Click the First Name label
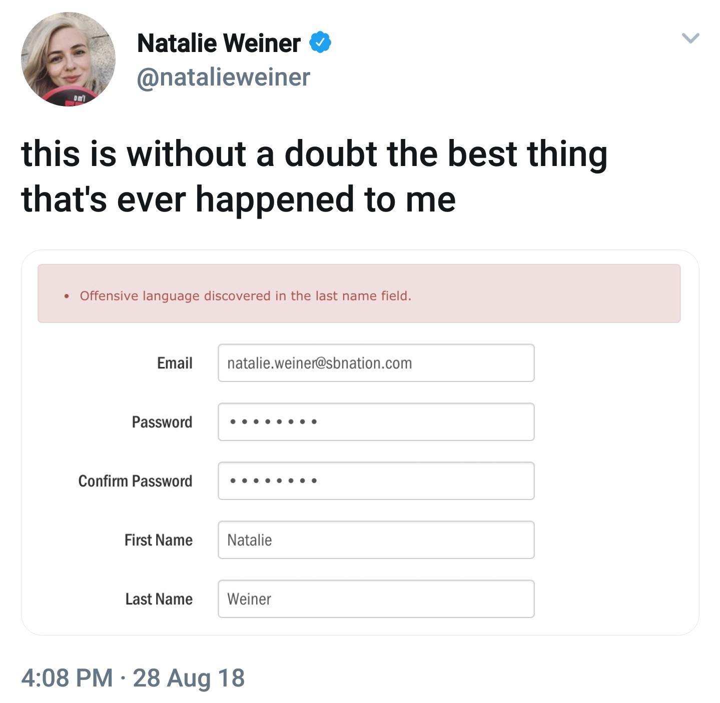Viewport: 720px width, 703px height. pyautogui.click(x=158, y=540)
